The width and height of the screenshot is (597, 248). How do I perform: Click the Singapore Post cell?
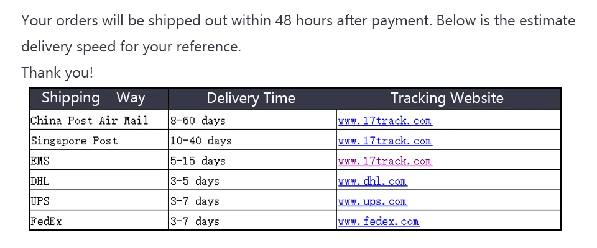[99, 139]
